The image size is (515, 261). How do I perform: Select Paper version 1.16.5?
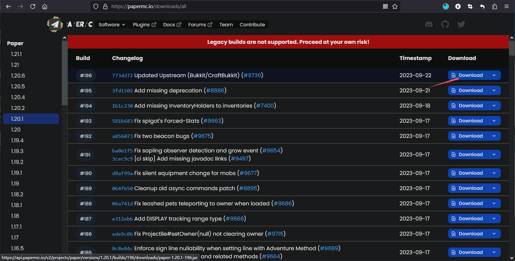point(31,248)
